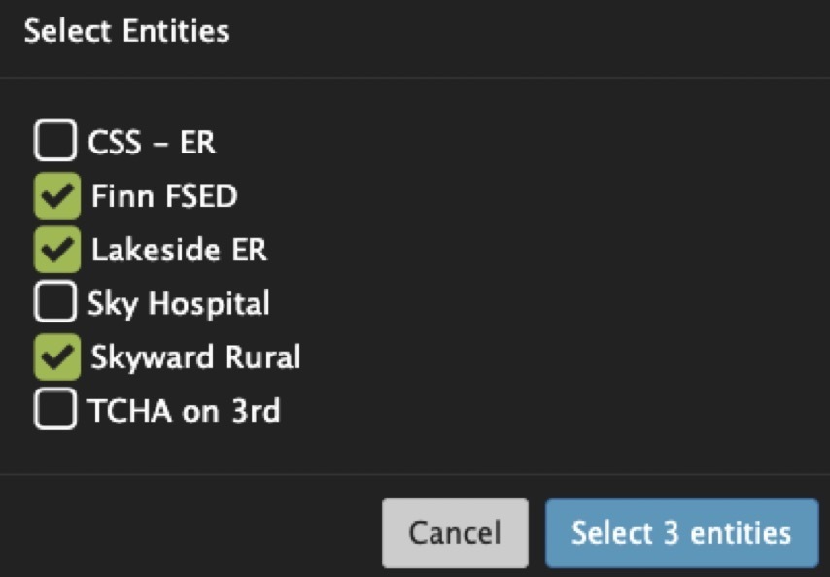This screenshot has height=577, width=830.
Task: Select the "TCHA on 3rd" label text
Action: tap(184, 410)
